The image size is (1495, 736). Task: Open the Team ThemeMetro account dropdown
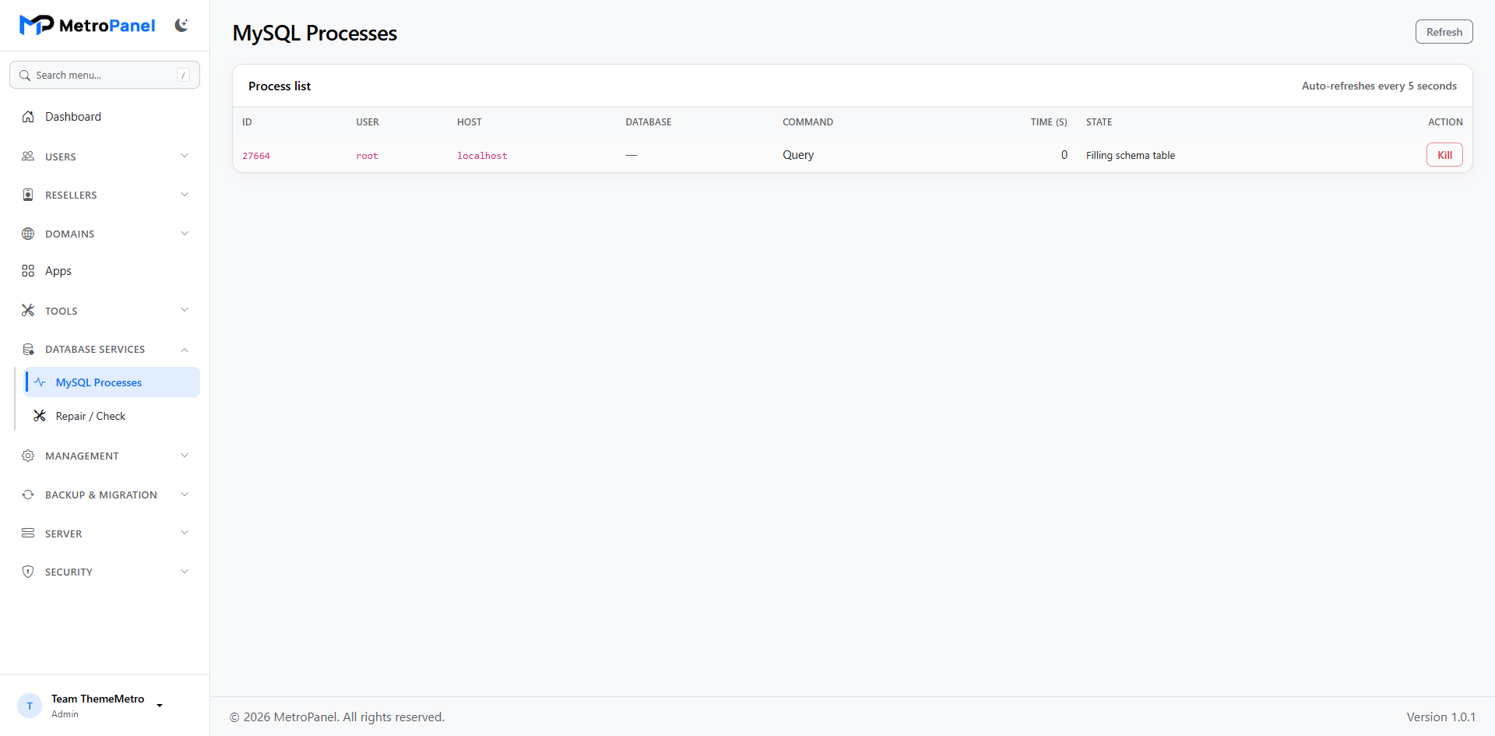160,706
